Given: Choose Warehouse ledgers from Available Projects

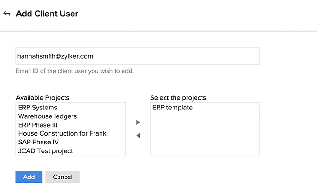Looking at the screenshot, I should tap(47, 116).
